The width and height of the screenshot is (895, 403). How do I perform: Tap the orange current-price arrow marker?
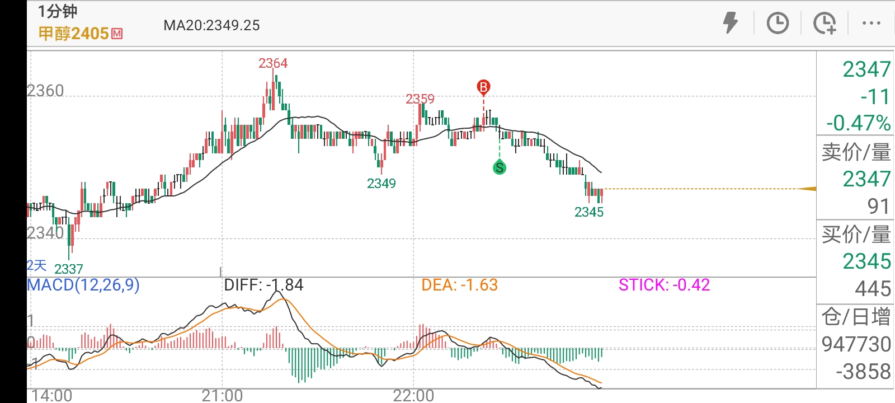[x=807, y=189]
